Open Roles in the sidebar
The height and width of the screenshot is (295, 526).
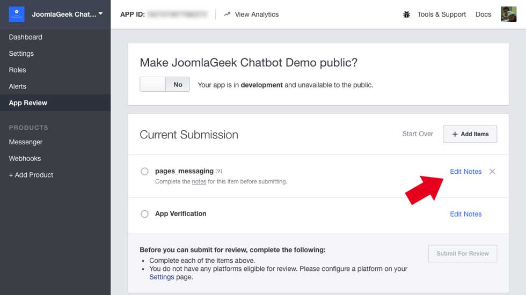click(x=17, y=70)
